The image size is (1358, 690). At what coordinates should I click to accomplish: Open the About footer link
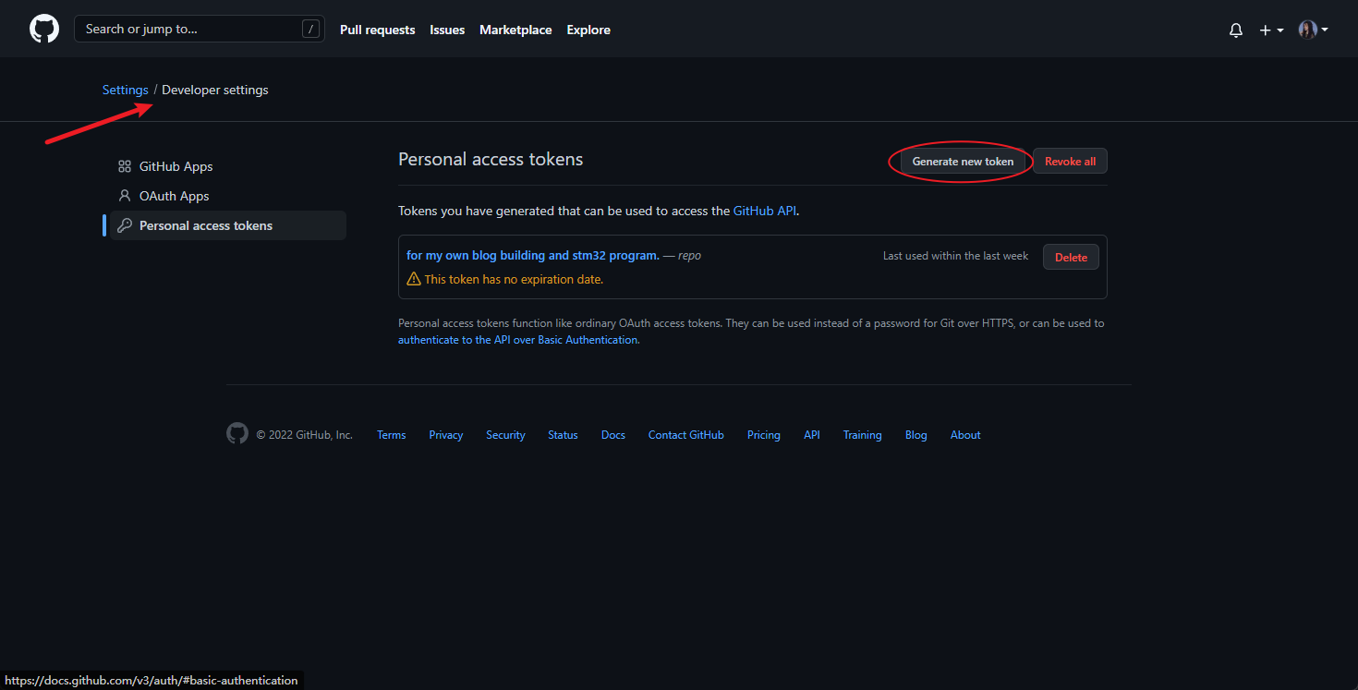coord(965,435)
